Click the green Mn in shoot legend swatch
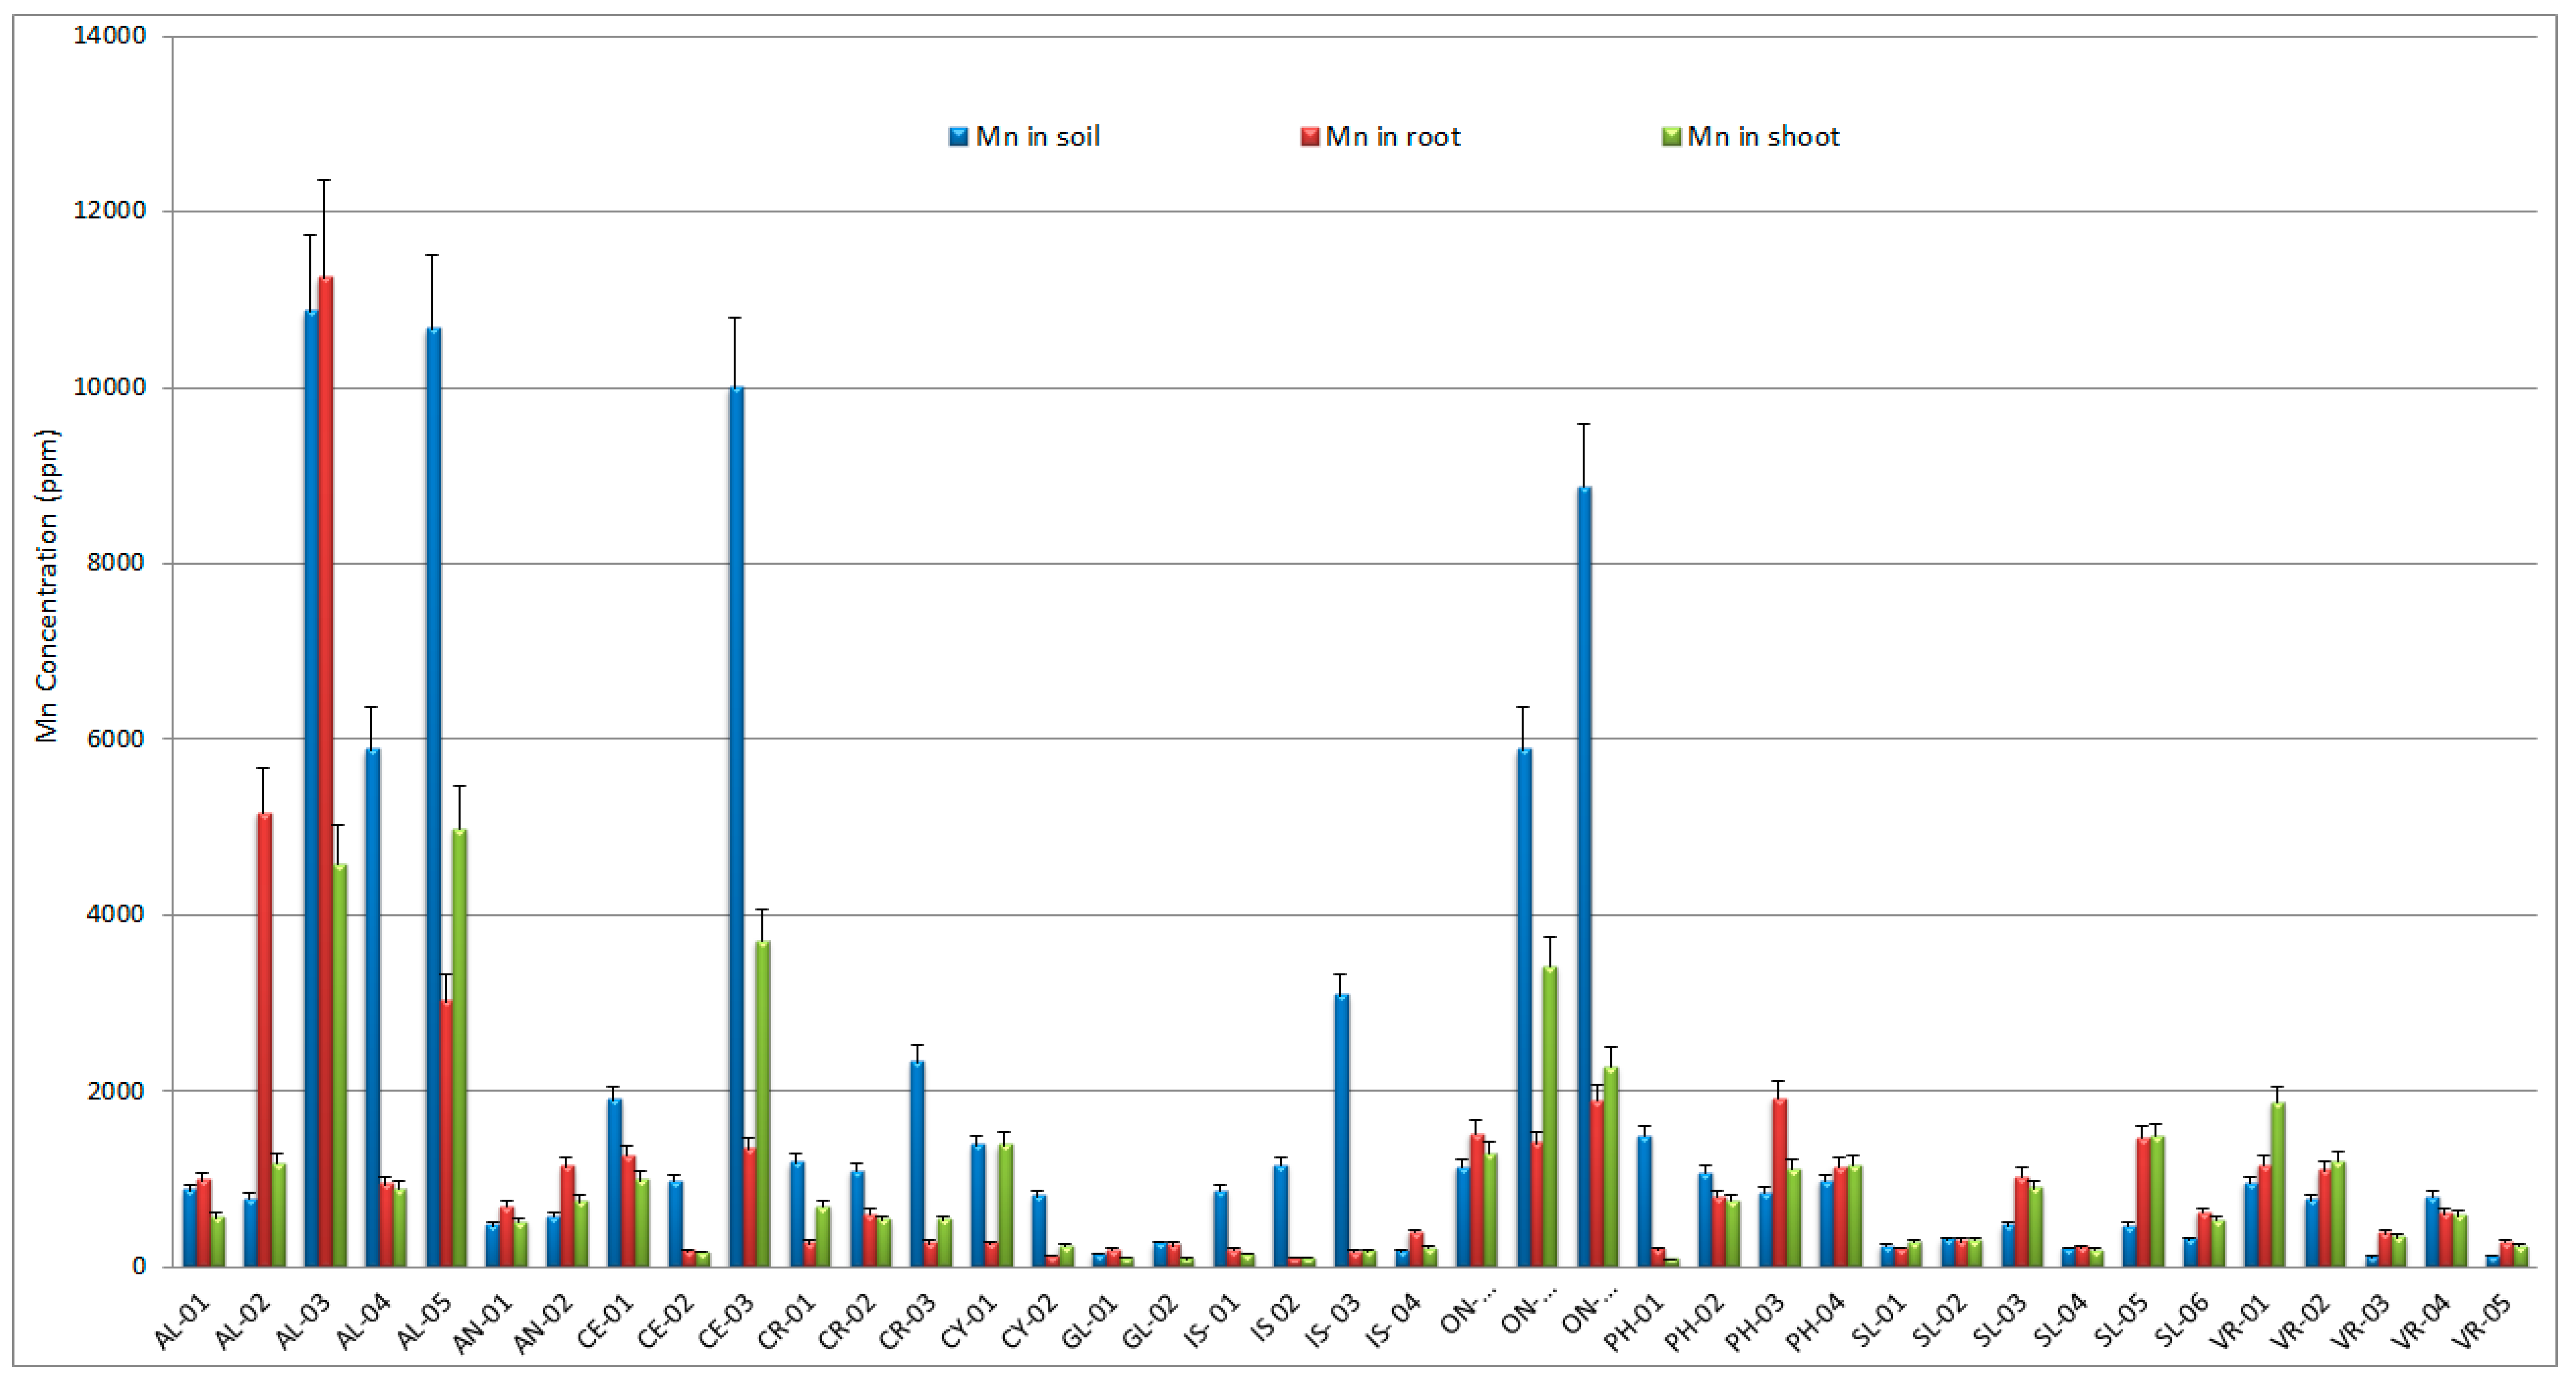Viewport: 2576px width, 1387px height. pyautogui.click(x=1671, y=137)
